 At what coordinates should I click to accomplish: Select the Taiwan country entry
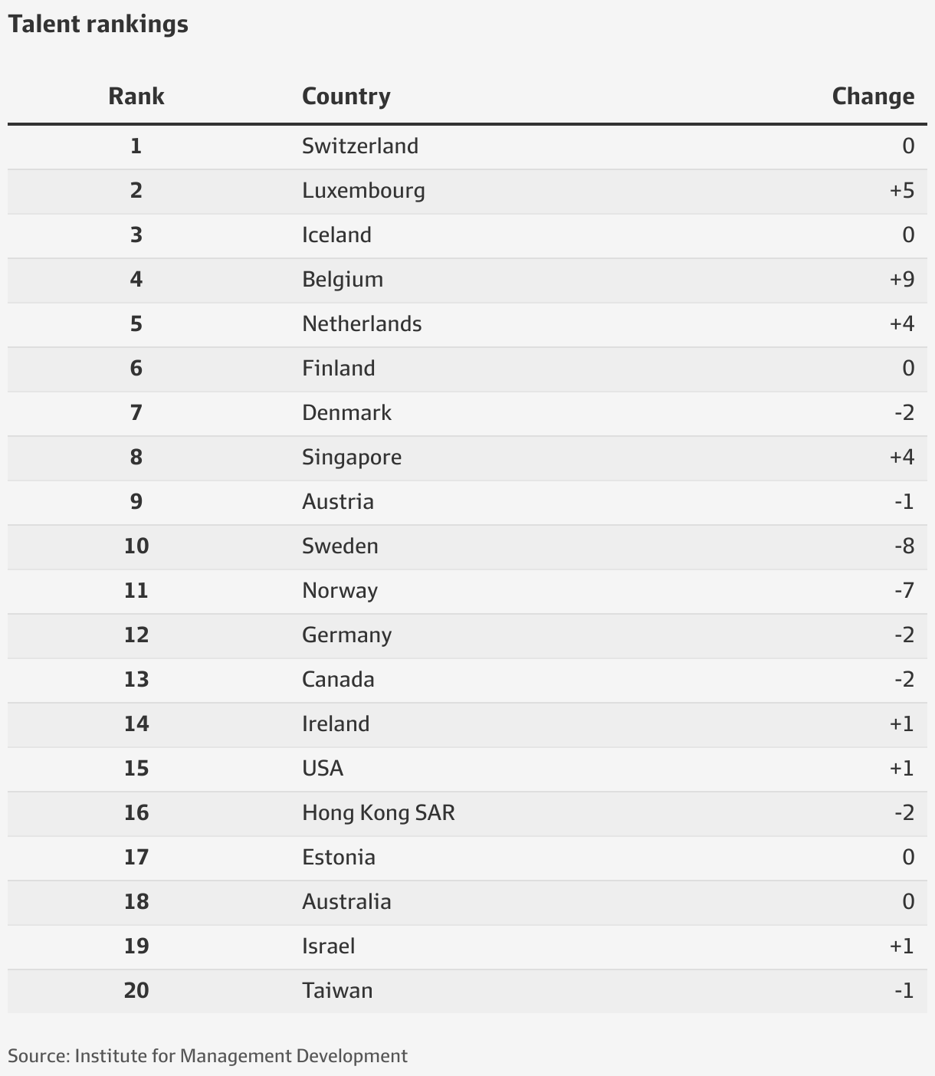click(337, 990)
